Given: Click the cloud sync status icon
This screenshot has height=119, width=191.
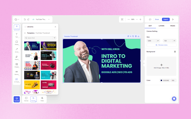Looking at the screenshot, I should (33, 19).
